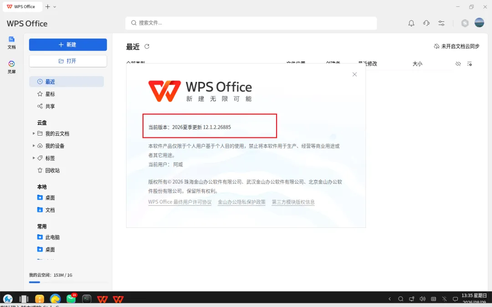
Task: Open the customer service headset icon
Action: point(426,23)
